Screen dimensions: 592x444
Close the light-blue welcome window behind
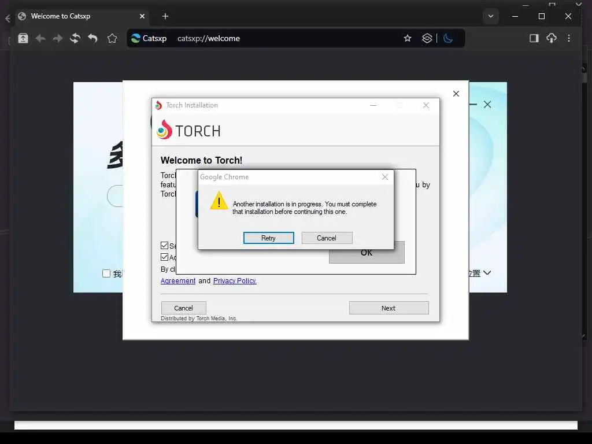coord(487,105)
